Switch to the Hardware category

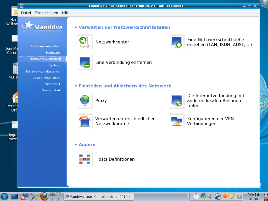[53, 53]
